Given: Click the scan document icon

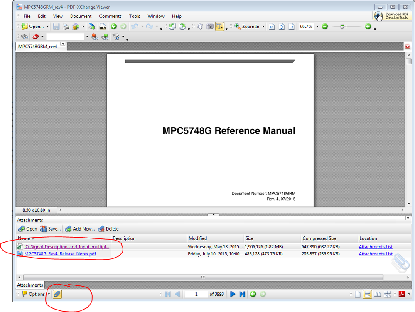Looking at the screenshot, I should tap(91, 27).
